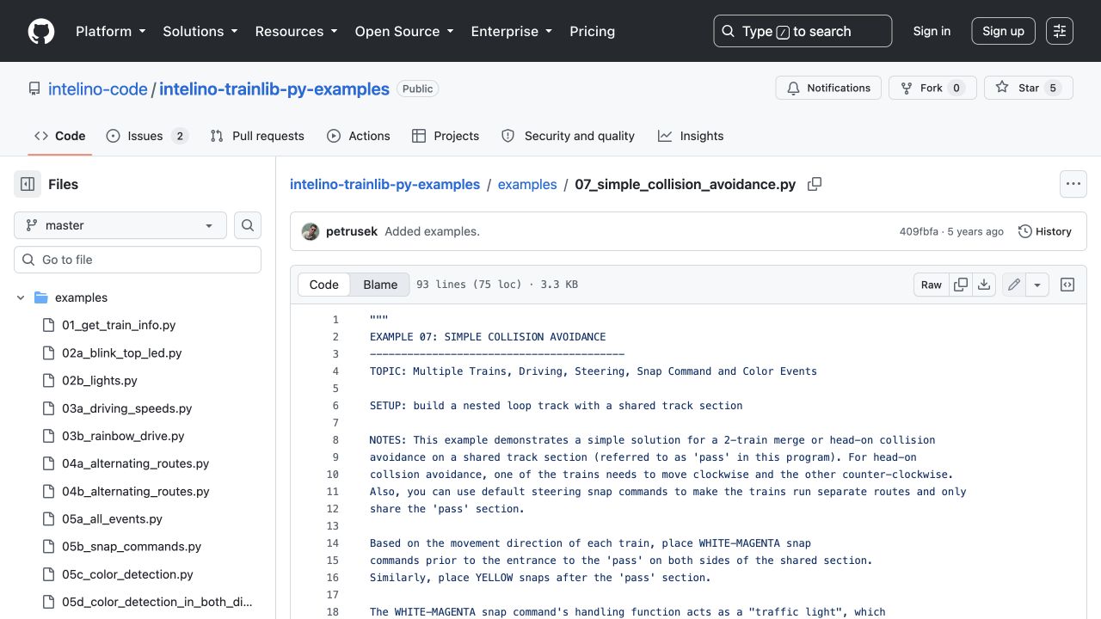This screenshot has width=1101, height=619.
Task: Open 04b_alternating_routes.py in the file tree
Action: pos(136,492)
